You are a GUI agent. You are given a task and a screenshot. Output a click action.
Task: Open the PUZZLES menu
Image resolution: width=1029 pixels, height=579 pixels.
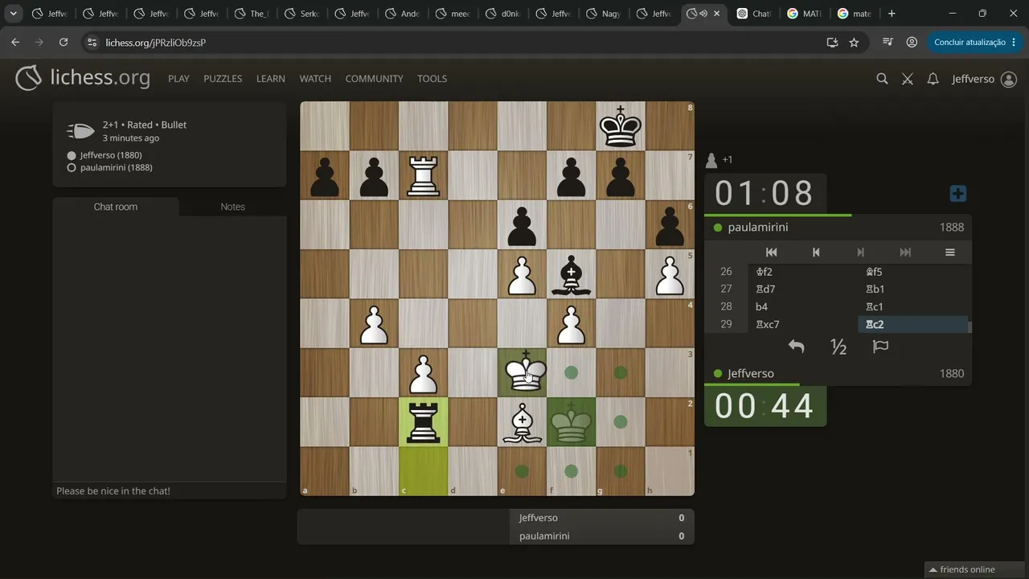click(223, 79)
